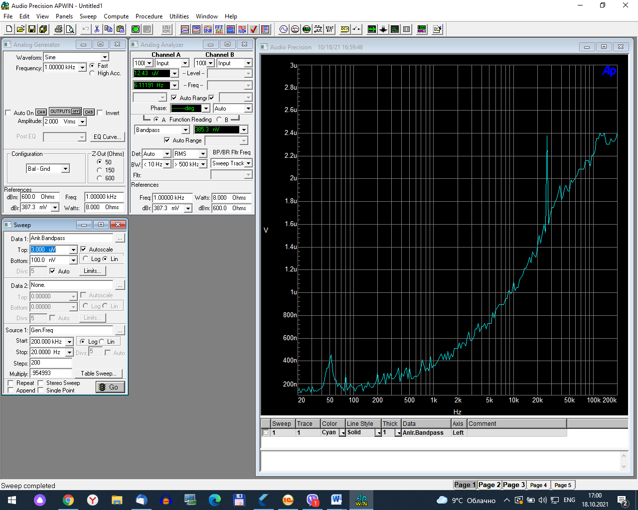Enable the Repeat checkbox in Sweep panel
638x510 pixels.
[x=10, y=383]
